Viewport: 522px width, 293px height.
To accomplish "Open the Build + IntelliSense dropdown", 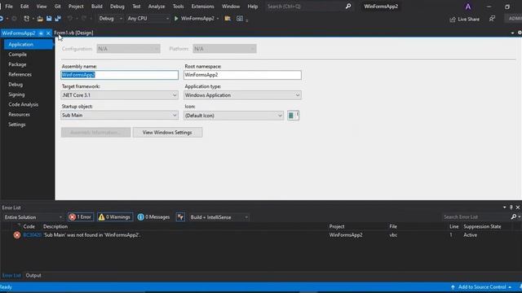I will pos(219,217).
